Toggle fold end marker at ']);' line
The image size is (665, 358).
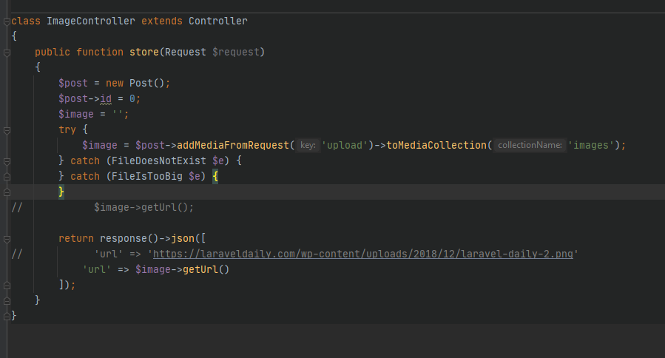pos(7,286)
